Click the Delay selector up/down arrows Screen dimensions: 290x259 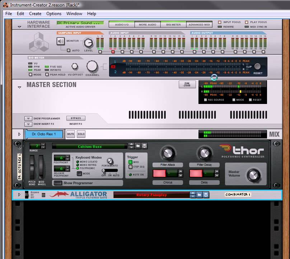(x=217, y=173)
